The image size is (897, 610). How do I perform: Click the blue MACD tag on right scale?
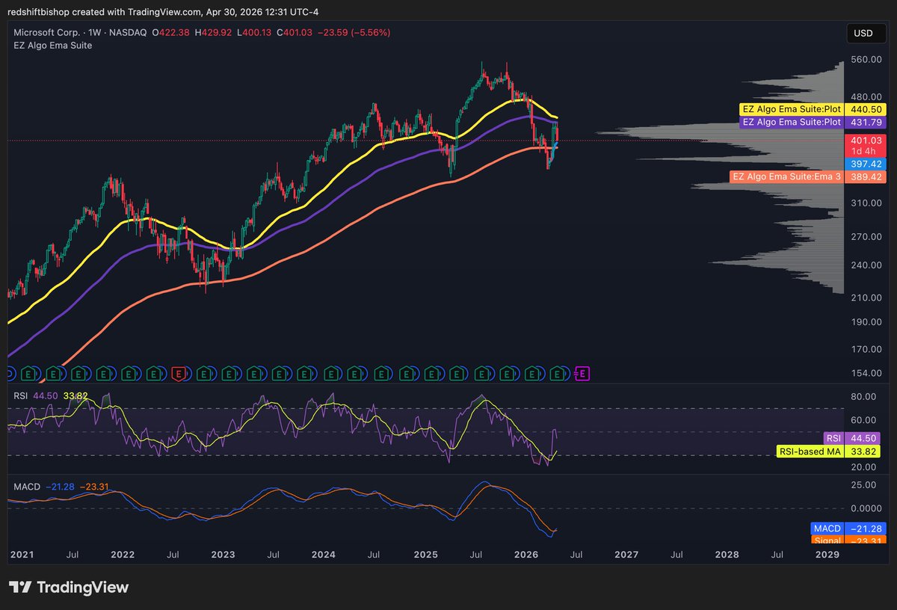(x=827, y=529)
